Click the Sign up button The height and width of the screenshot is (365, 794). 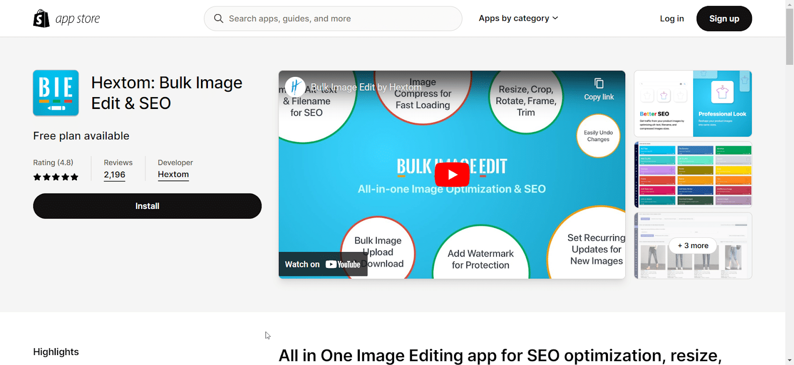tap(724, 18)
